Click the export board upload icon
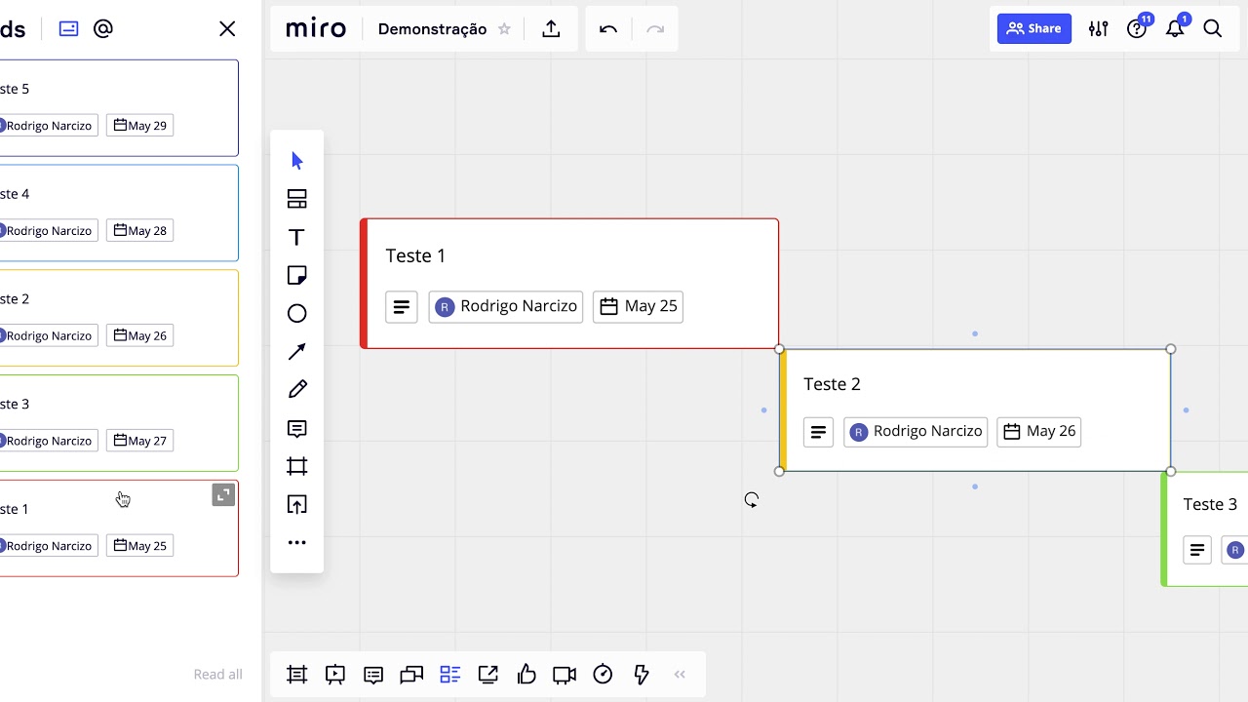 (x=551, y=29)
